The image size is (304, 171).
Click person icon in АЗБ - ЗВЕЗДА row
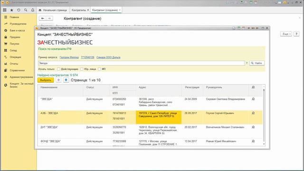pyautogui.click(x=253, y=113)
